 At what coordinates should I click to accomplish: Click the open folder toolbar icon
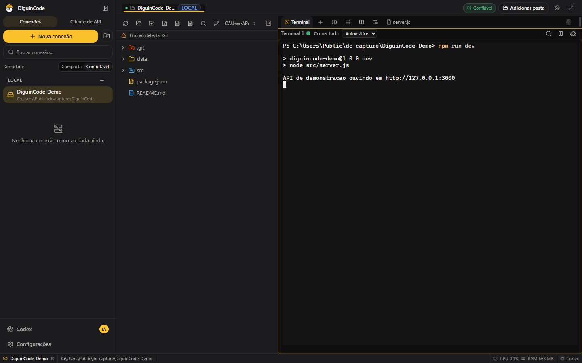(139, 23)
